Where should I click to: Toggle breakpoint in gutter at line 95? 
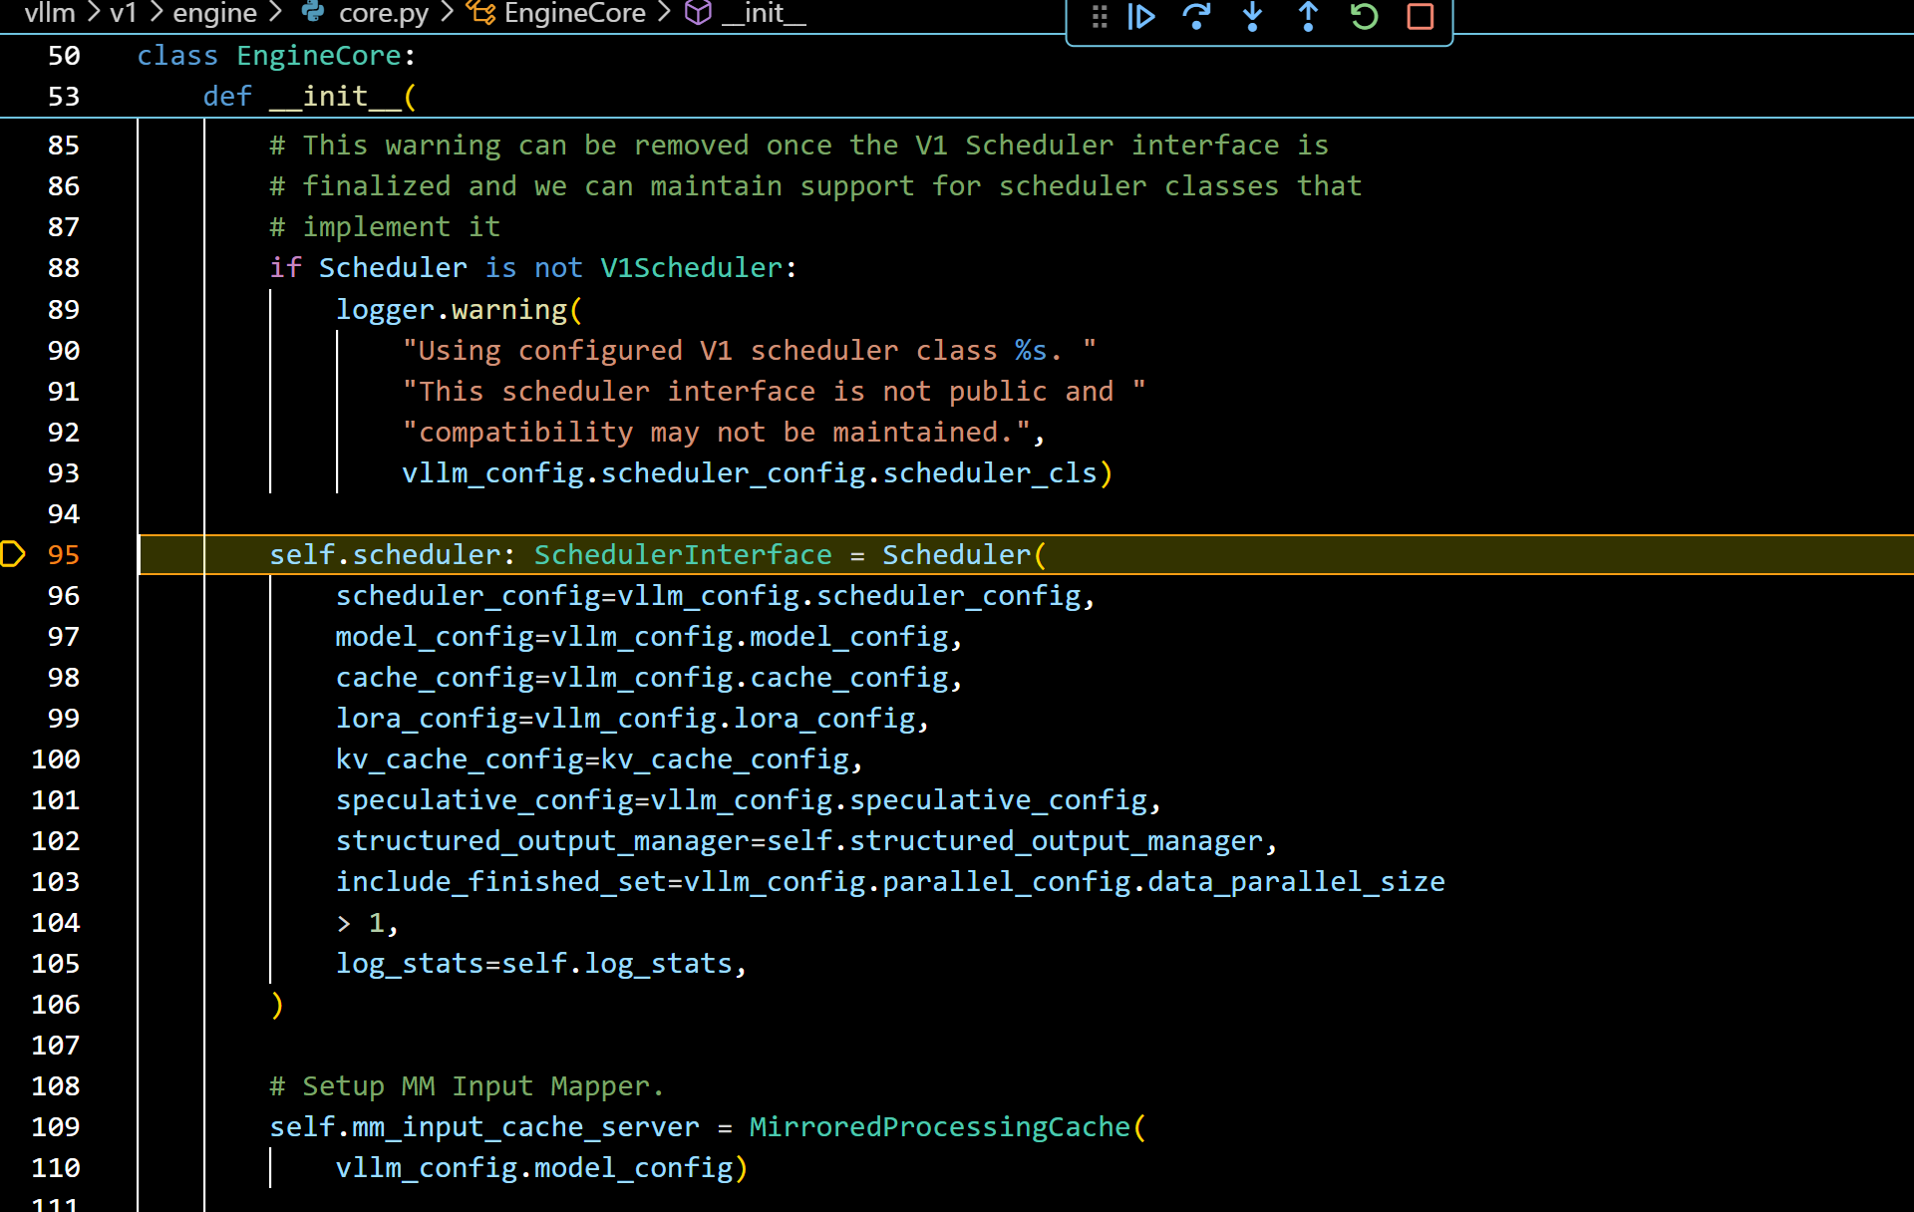coord(13,554)
